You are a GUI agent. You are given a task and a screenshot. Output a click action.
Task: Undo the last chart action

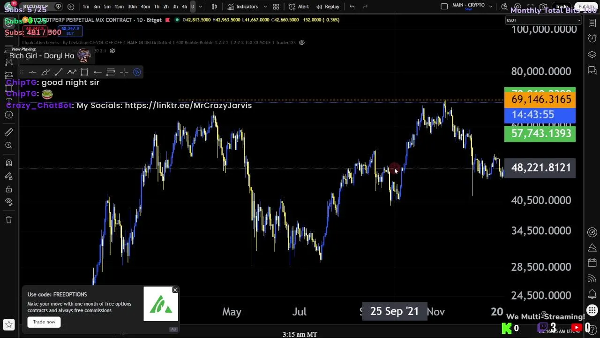click(x=352, y=7)
